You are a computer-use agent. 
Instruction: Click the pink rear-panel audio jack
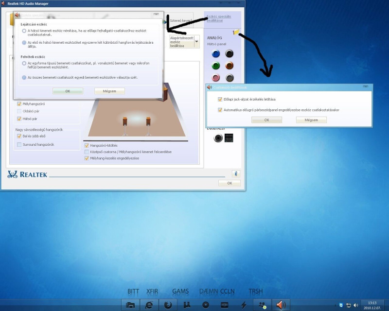click(x=216, y=78)
